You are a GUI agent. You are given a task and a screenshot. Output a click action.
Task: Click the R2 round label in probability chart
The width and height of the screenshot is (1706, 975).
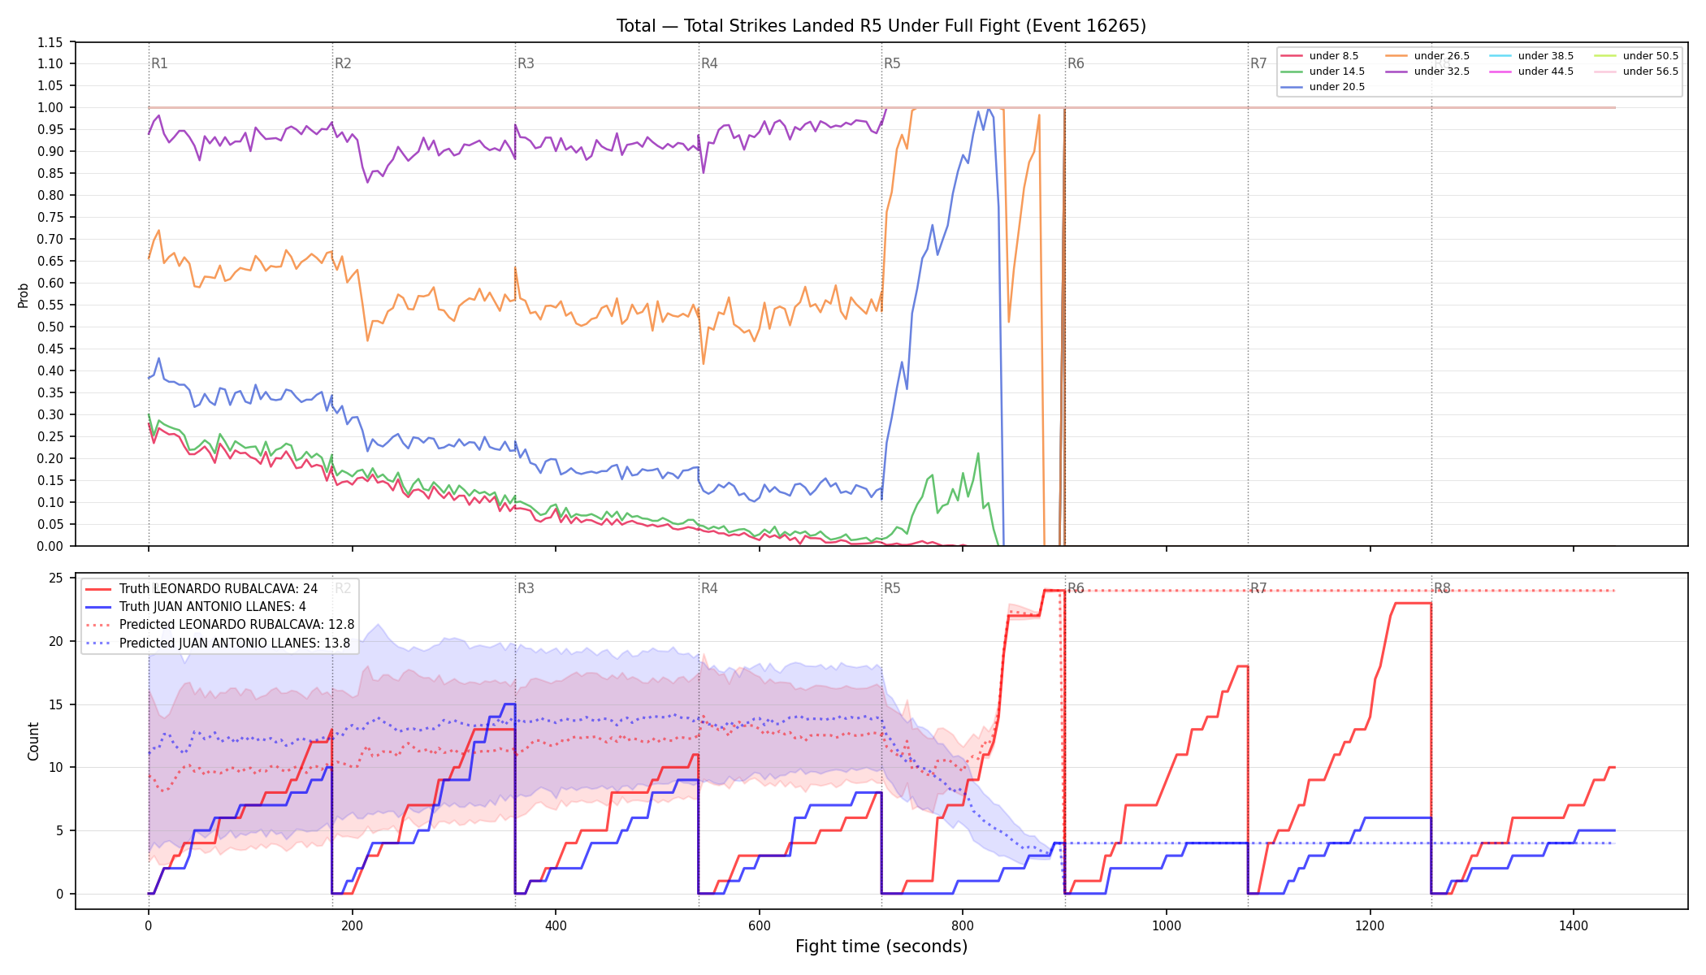343,63
